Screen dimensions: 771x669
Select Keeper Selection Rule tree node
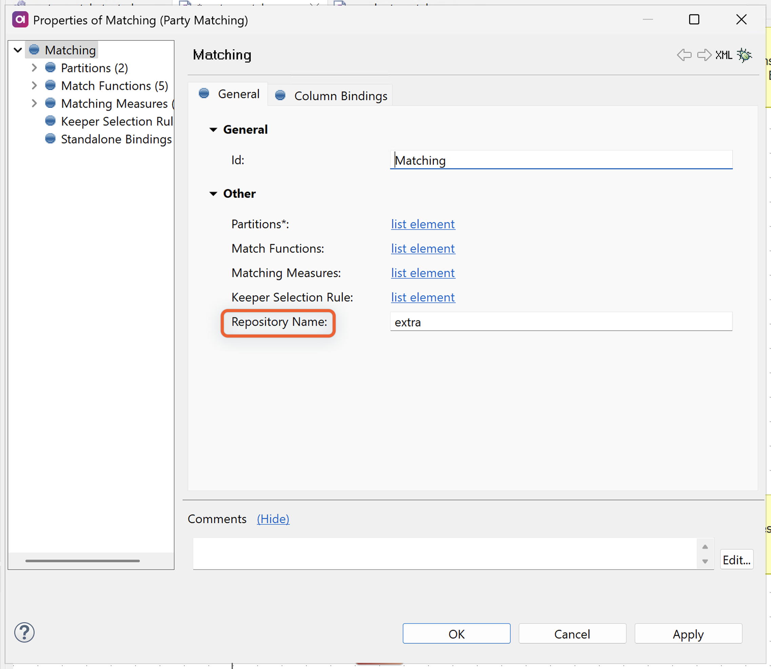coord(117,121)
